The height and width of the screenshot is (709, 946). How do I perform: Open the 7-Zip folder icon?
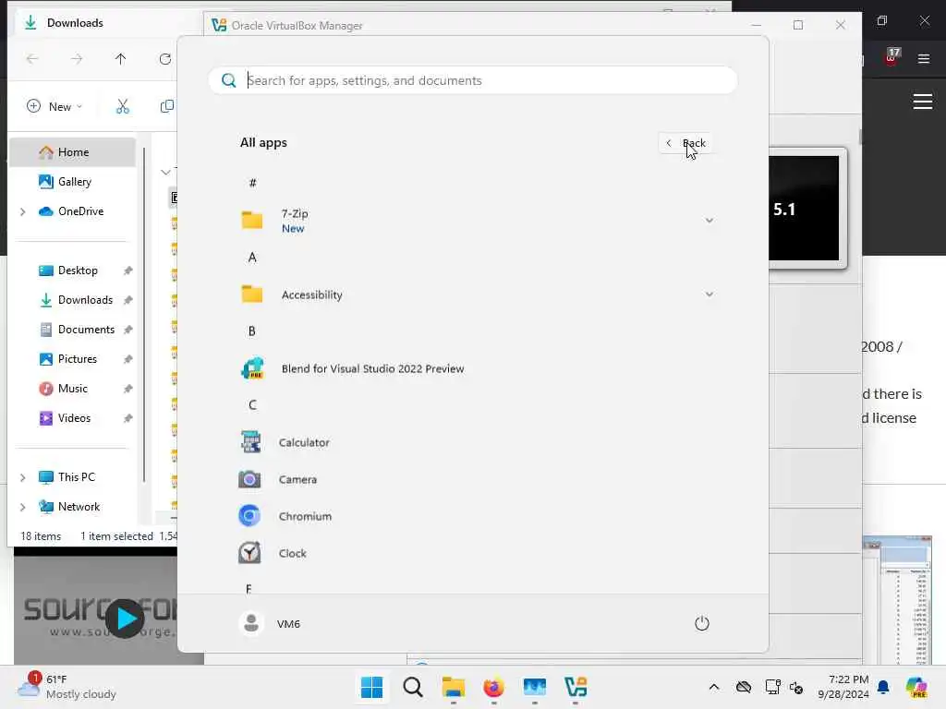(251, 220)
